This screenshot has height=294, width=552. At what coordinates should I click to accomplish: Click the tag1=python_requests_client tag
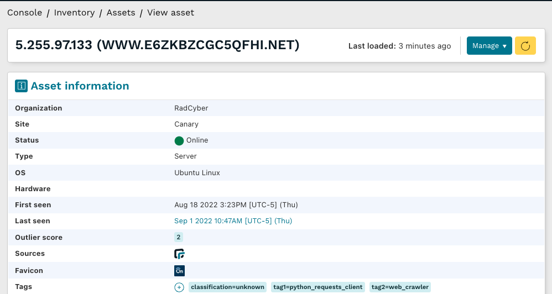point(318,287)
